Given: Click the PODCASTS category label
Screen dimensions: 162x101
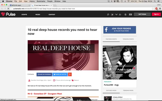Looking at the screenshot, I should [x=108, y=82].
